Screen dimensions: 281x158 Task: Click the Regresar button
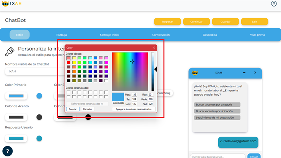(167, 22)
